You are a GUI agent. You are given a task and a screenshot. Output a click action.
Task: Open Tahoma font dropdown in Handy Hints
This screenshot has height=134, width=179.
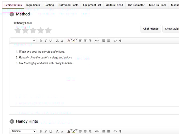(x=23, y=131)
